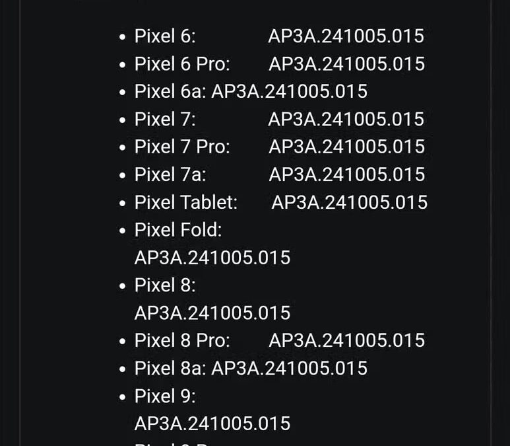Select the build number following Pixel 6a:
The height and width of the screenshot is (446, 510).
[x=289, y=91]
